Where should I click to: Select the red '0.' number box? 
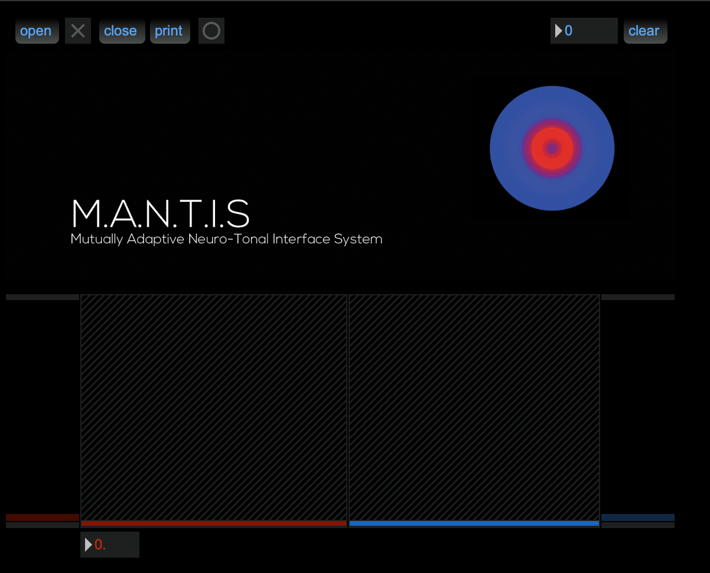coord(110,545)
